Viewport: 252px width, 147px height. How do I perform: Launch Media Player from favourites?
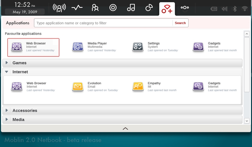78,47
